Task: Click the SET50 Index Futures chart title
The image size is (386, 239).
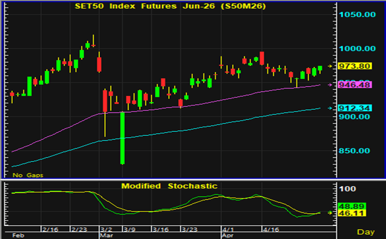Action: click(170, 6)
